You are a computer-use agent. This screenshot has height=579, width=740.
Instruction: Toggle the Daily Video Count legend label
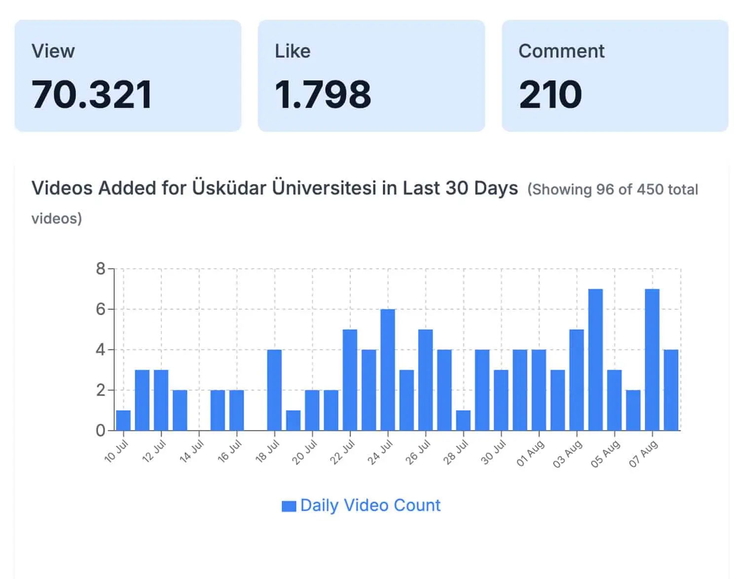tap(370, 506)
